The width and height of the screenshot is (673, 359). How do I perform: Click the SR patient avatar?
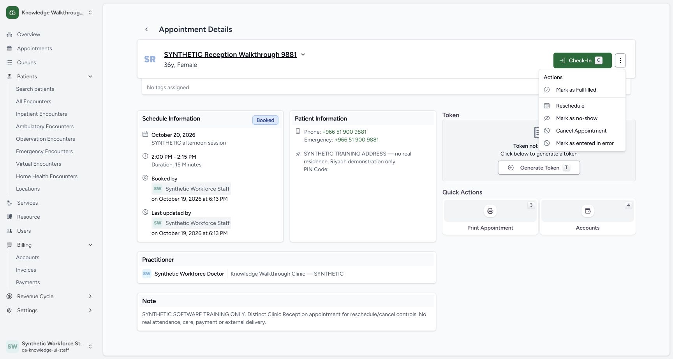150,59
